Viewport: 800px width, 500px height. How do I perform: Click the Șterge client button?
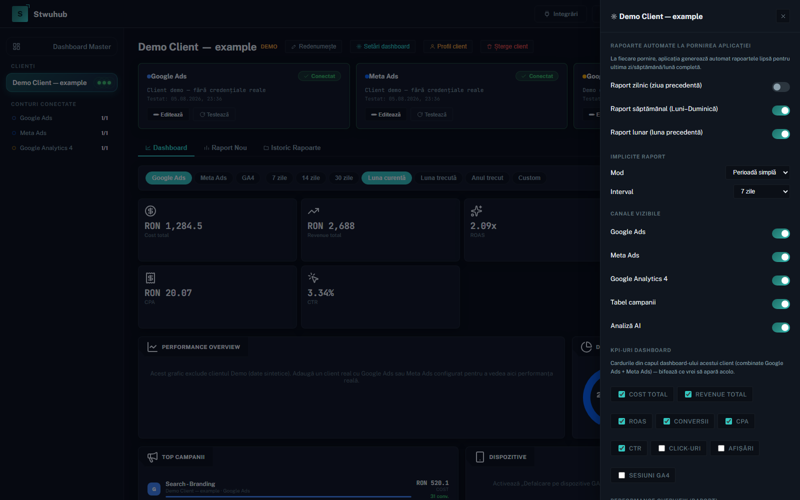(x=507, y=46)
